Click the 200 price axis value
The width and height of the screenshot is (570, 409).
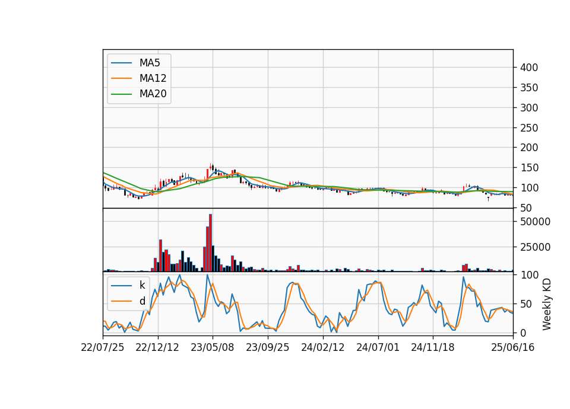[529, 148]
